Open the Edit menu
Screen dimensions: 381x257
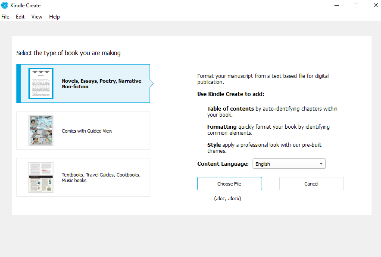pos(20,16)
